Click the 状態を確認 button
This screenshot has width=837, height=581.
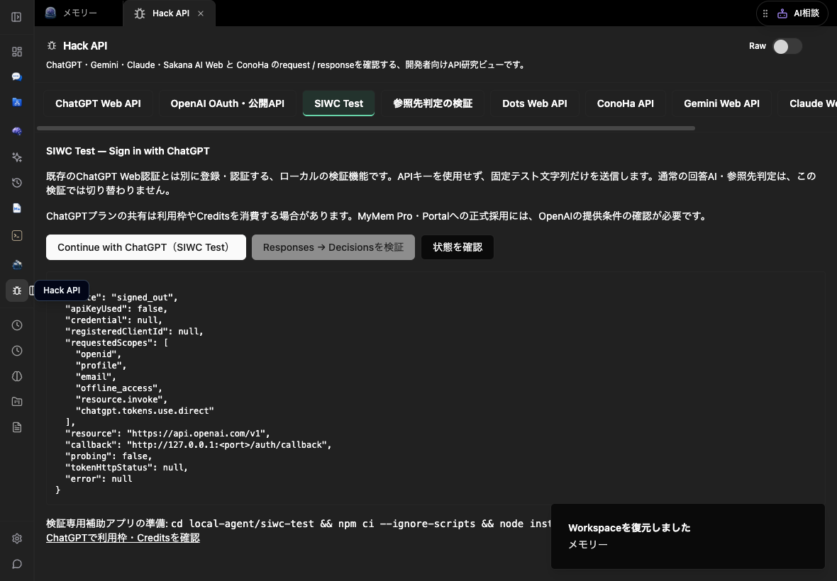pyautogui.click(x=458, y=247)
